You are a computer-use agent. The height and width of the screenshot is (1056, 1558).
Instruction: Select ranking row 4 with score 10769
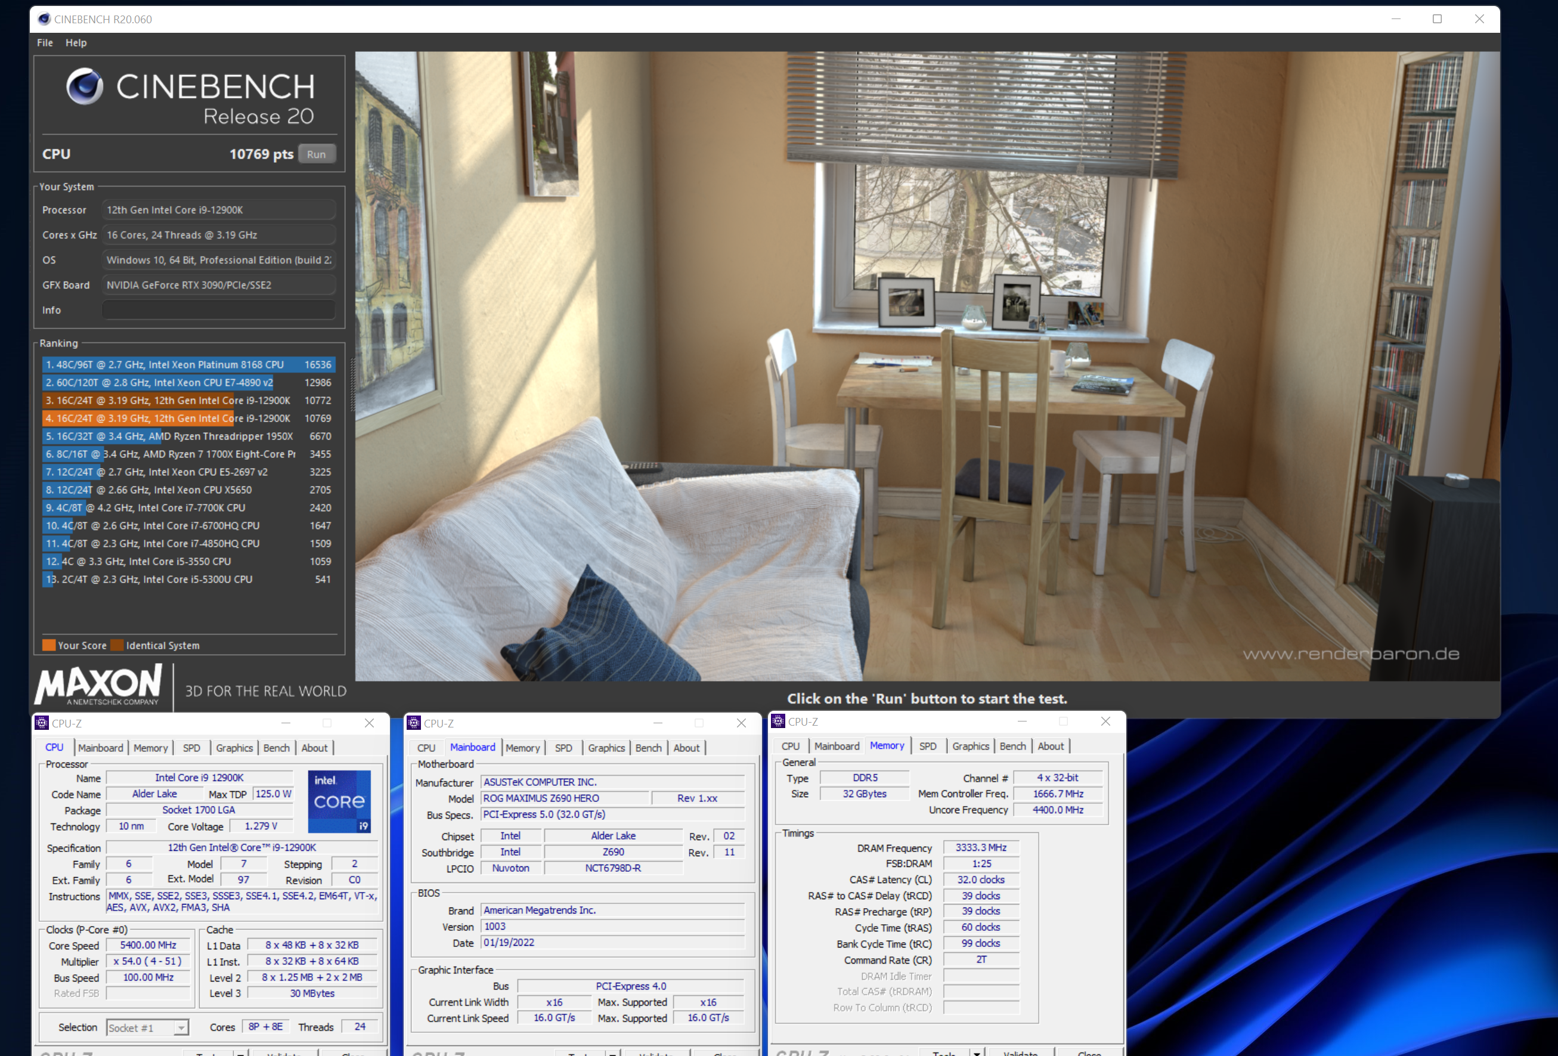click(188, 418)
